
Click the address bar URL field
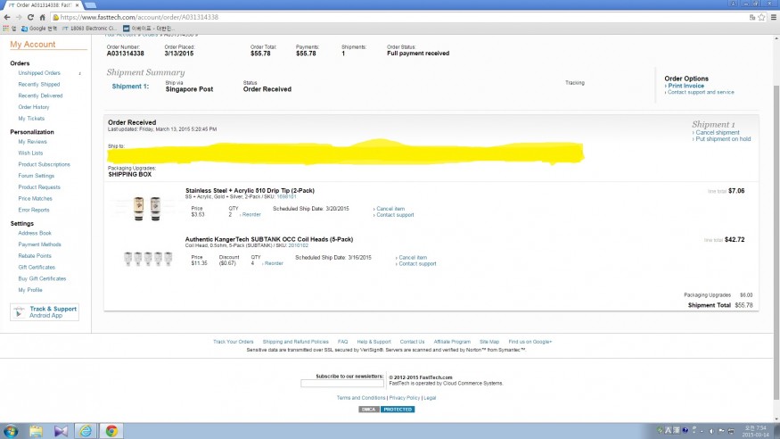(398, 17)
